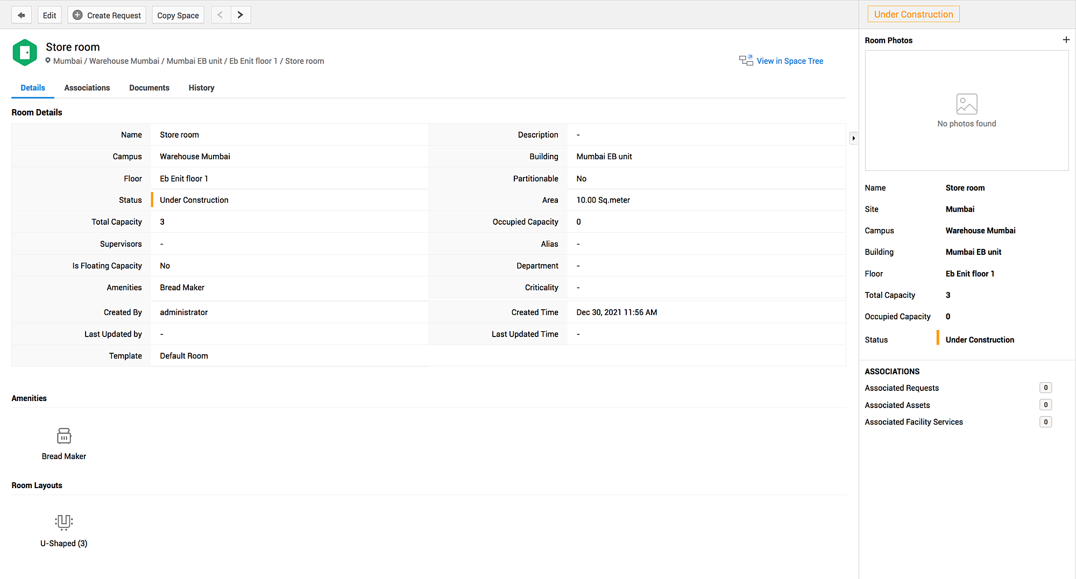
Task: Click Created By value administrator
Action: tap(183, 312)
